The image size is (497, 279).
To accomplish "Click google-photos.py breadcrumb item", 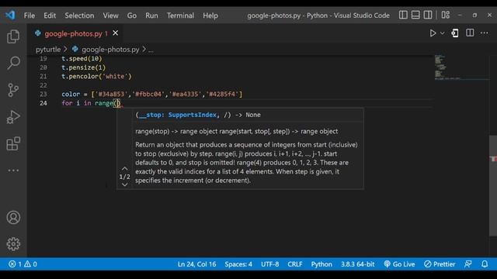I will coord(110,50).
